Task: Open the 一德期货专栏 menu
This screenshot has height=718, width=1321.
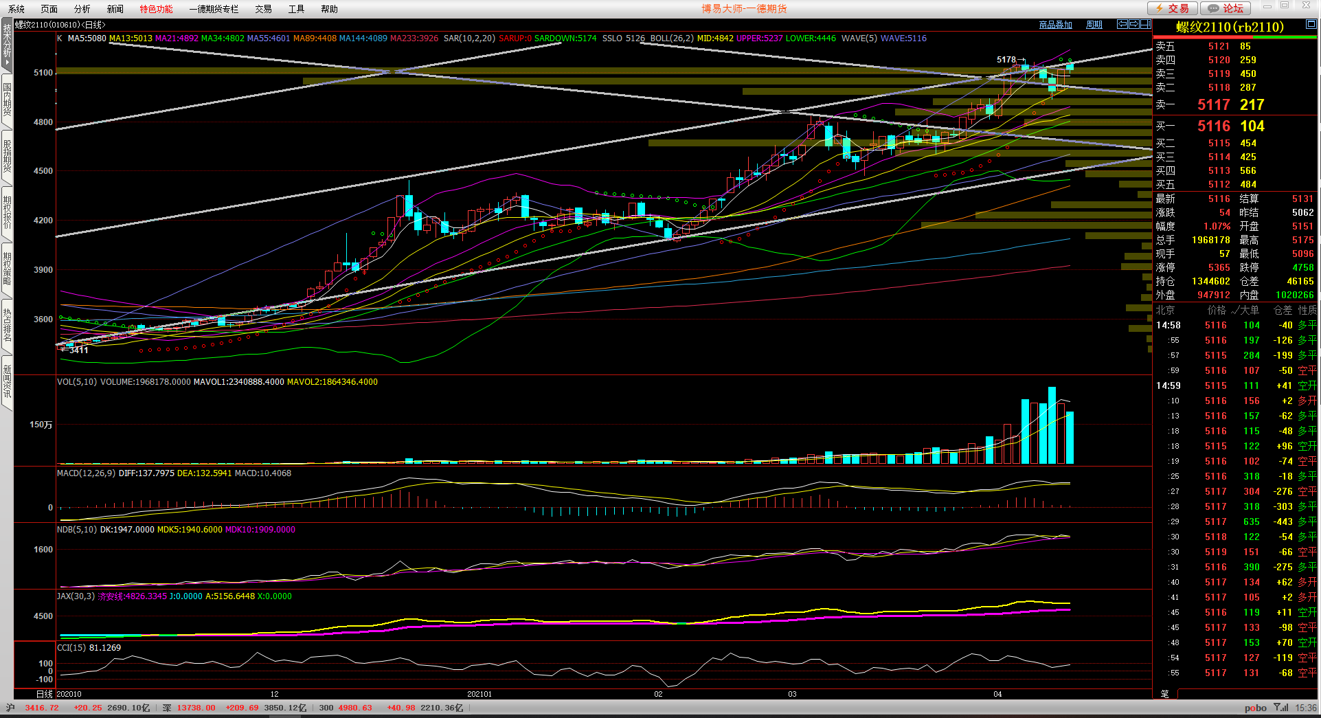Action: point(214,9)
